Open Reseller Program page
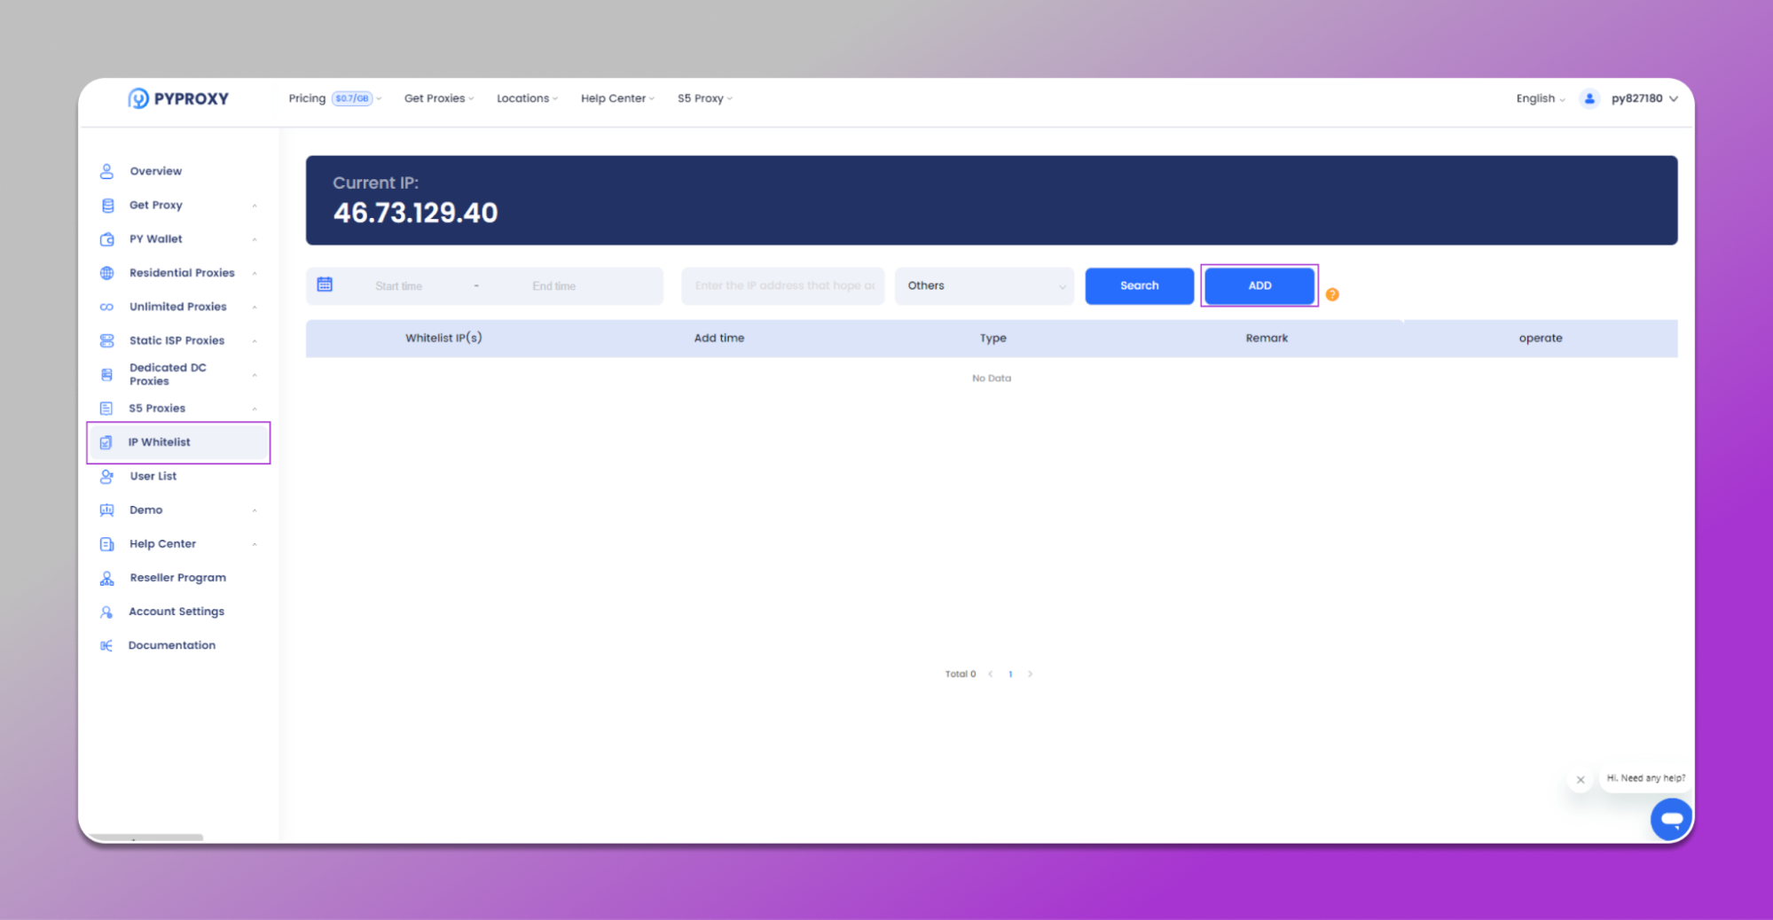Viewport: 1773px width, 920px height. pos(178,578)
